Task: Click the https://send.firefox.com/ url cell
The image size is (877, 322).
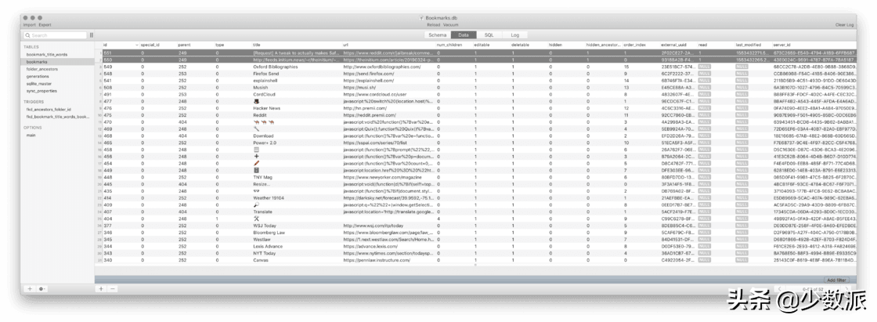Action: (369, 74)
